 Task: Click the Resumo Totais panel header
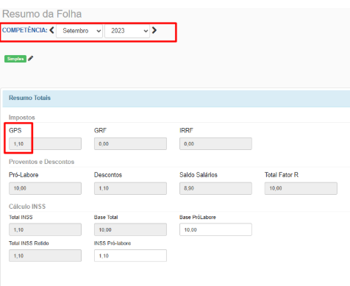176,99
